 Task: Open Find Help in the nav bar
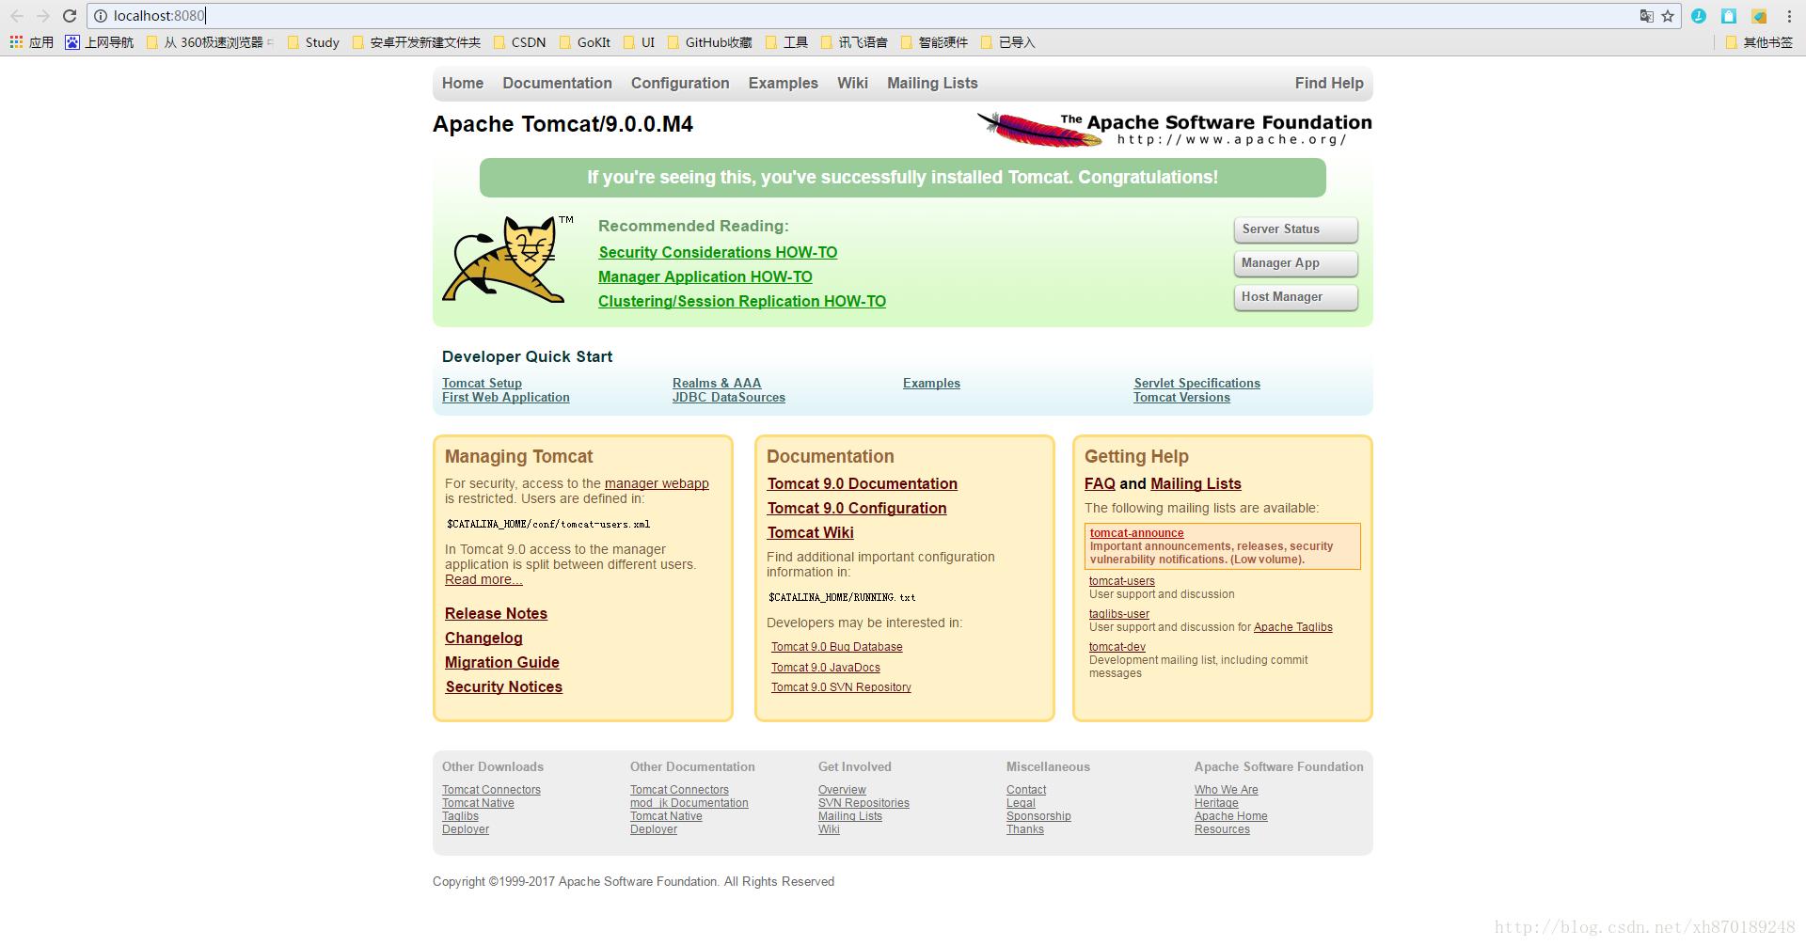(1329, 83)
